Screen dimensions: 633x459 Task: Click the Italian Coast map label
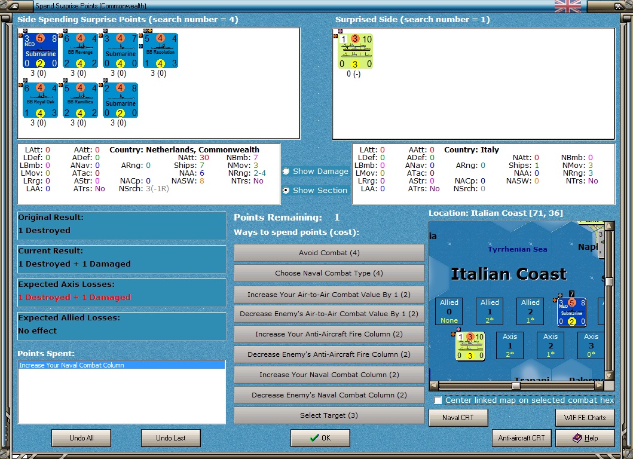pyautogui.click(x=509, y=274)
